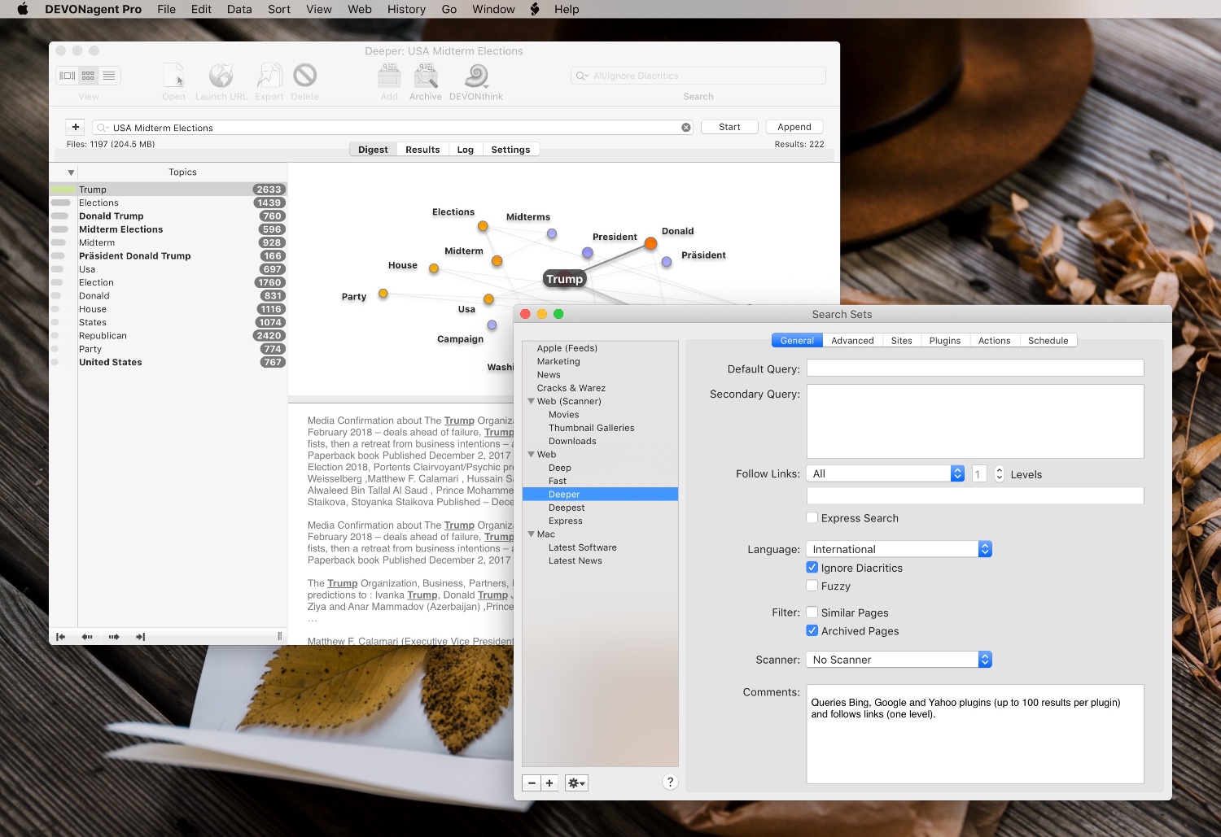Clear the USA Midterm Elections query
1221x837 pixels.
pos(686,128)
